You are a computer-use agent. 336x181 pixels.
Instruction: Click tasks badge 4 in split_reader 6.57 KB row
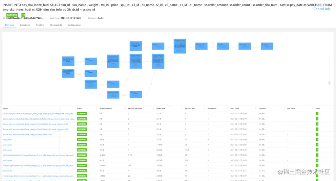317,160
